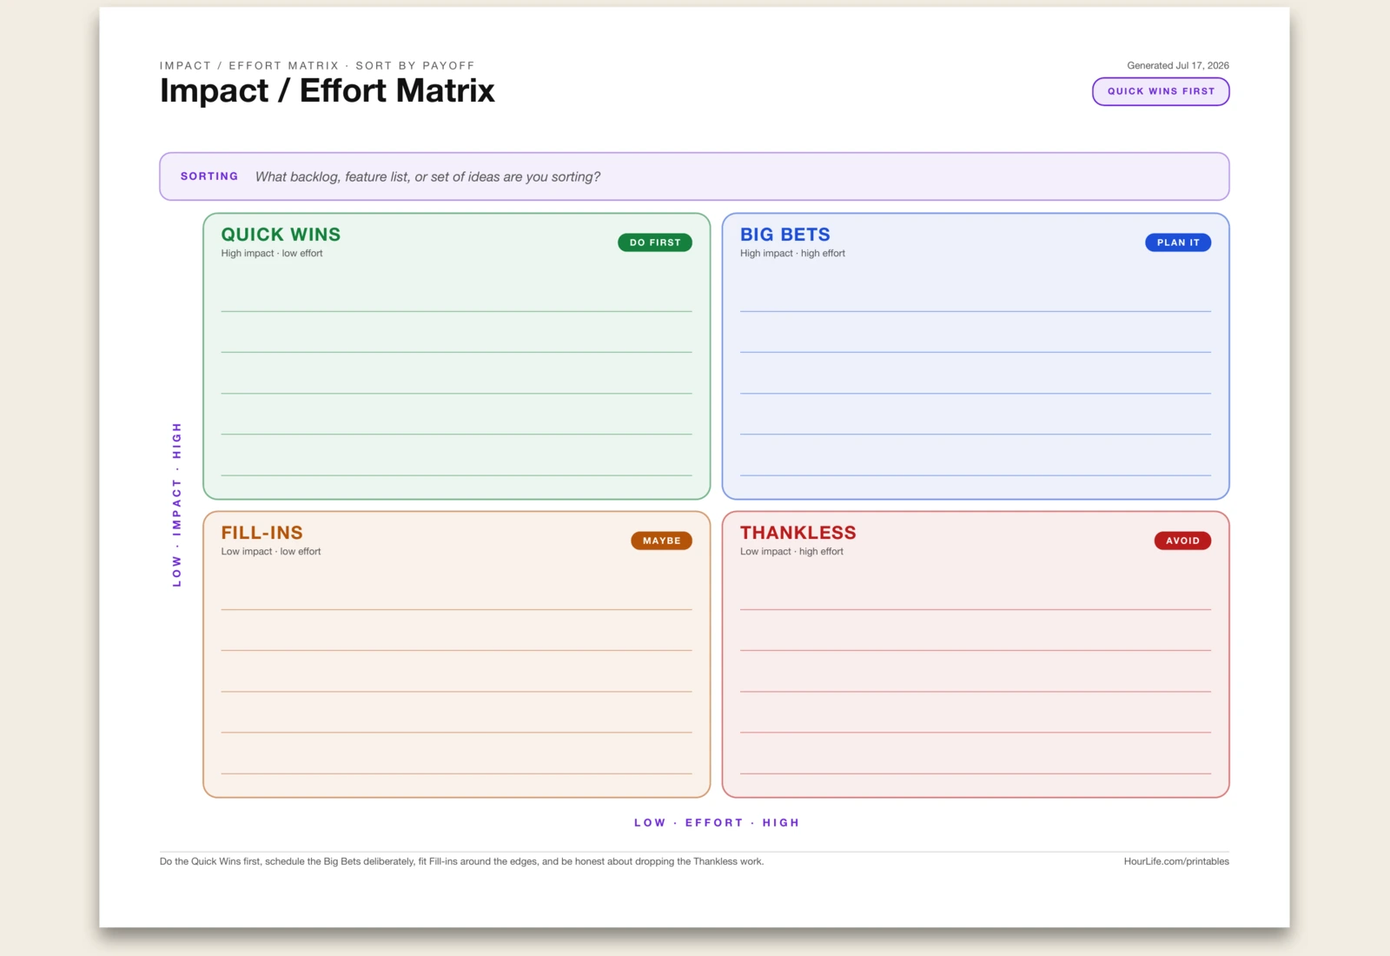Click 'Low impact · low effort' subtitle
The height and width of the screenshot is (956, 1390).
[271, 552]
